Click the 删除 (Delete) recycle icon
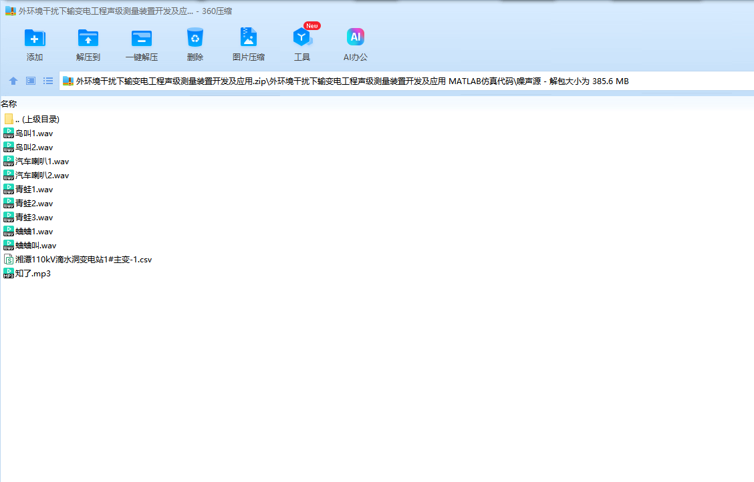754x482 pixels. (x=195, y=37)
